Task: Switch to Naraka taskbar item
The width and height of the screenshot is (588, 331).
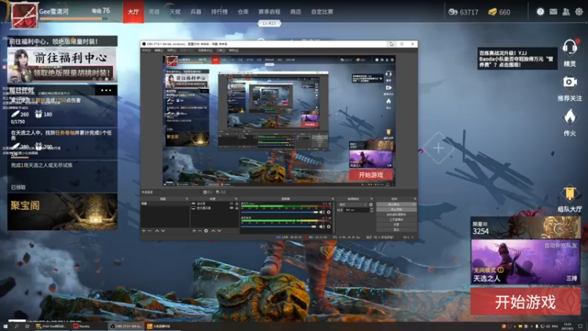Action: [x=89, y=326]
